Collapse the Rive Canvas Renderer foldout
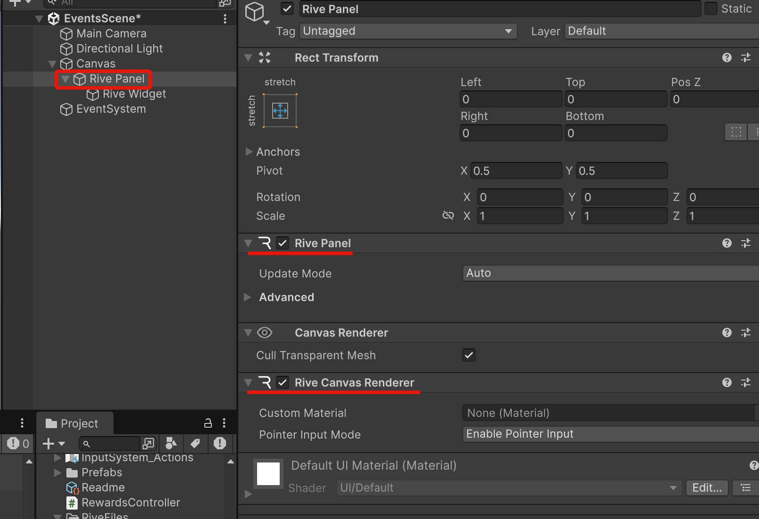759x519 pixels. click(248, 382)
